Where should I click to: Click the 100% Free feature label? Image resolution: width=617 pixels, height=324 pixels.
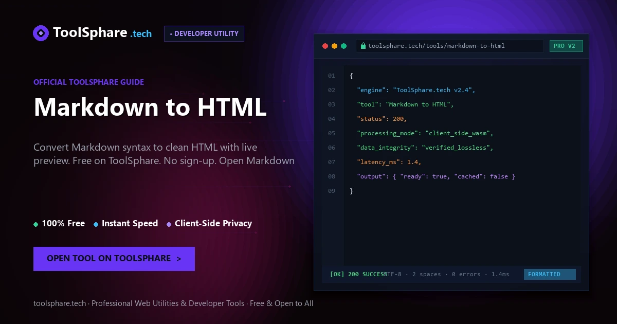pos(63,223)
